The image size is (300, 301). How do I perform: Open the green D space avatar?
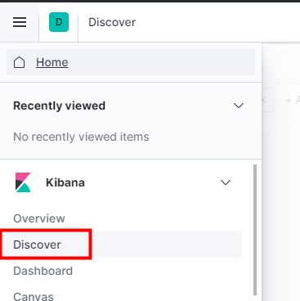point(59,22)
